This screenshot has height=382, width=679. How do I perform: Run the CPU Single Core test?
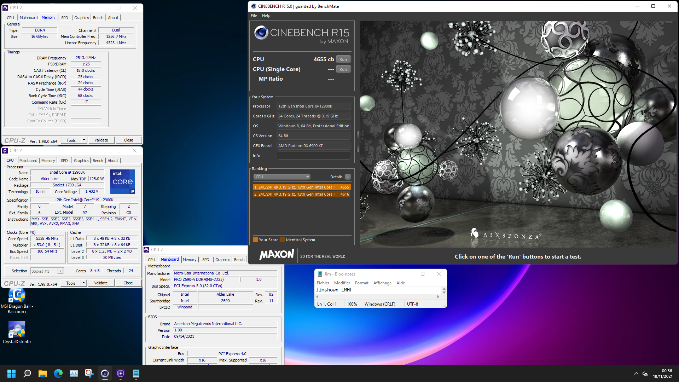tap(343, 69)
